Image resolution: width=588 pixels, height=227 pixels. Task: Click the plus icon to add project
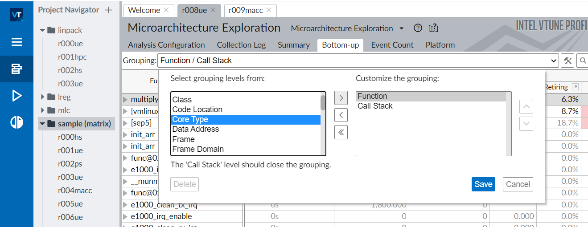[x=108, y=10]
